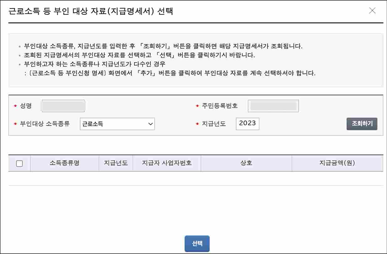The height and width of the screenshot is (254, 387).
Task: Click the red asterisk beside 성명
Action: click(x=15, y=106)
